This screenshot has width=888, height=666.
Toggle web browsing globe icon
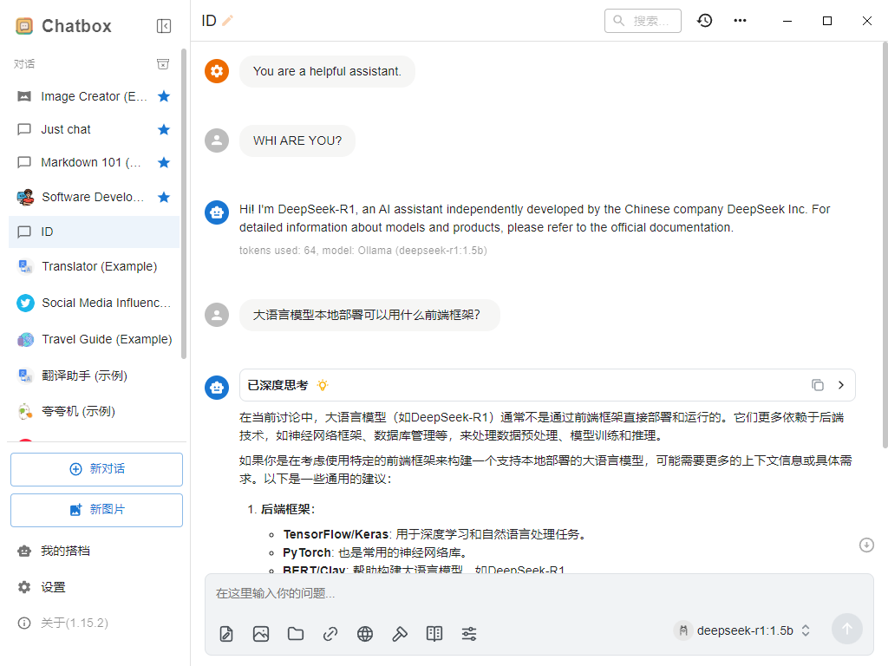point(365,634)
